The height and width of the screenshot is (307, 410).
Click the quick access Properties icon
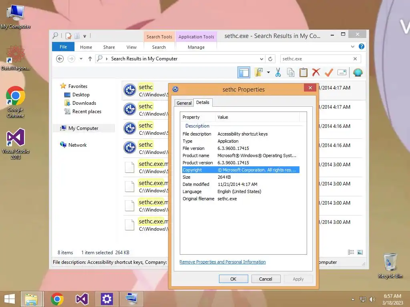(x=68, y=36)
